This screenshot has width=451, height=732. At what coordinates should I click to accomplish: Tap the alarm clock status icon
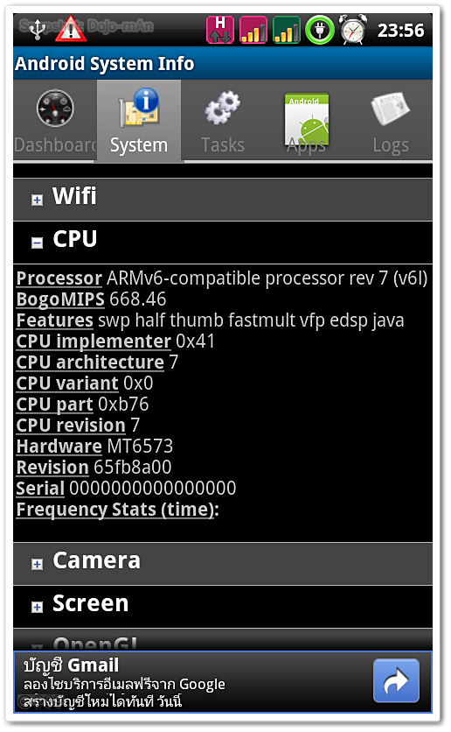(353, 30)
